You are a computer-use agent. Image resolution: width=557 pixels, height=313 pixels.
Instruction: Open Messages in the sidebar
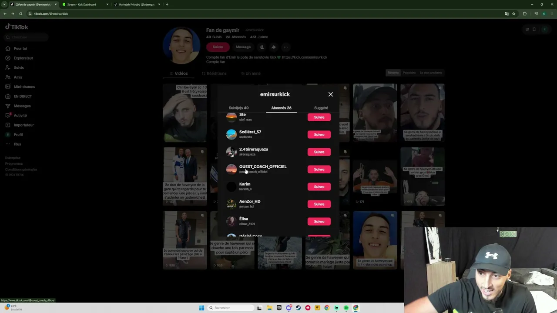point(22,106)
